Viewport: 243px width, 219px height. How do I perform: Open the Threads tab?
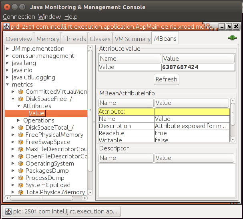tap(74, 39)
